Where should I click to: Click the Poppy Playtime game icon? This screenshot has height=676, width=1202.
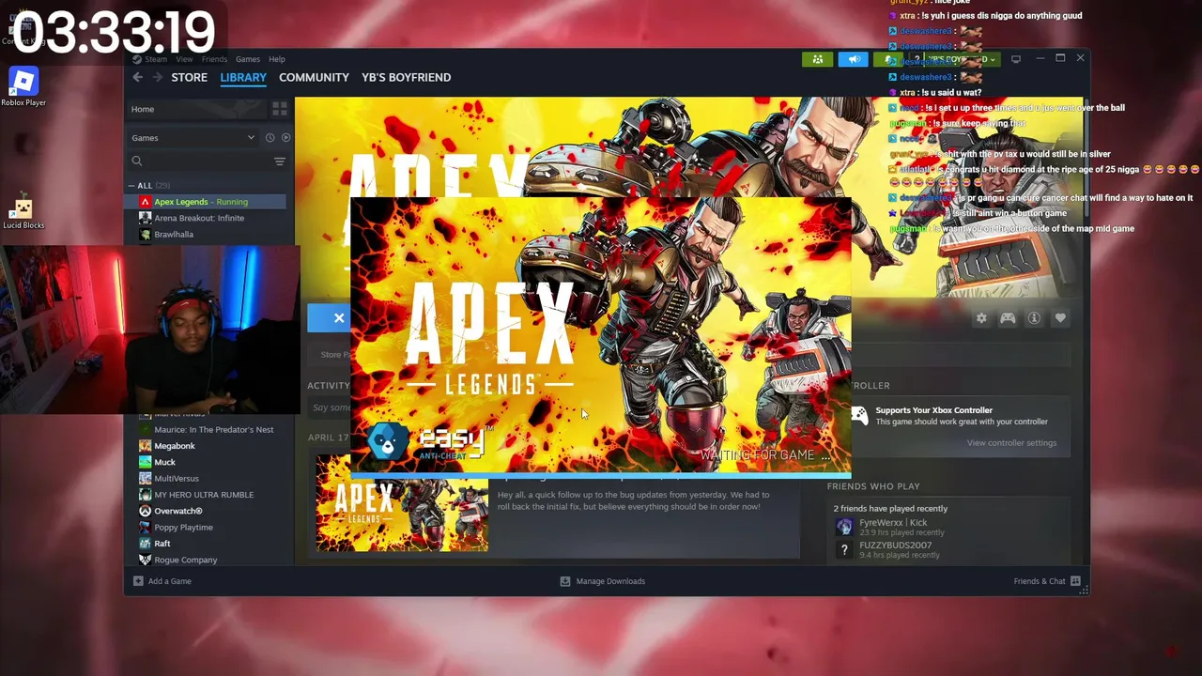click(x=145, y=528)
